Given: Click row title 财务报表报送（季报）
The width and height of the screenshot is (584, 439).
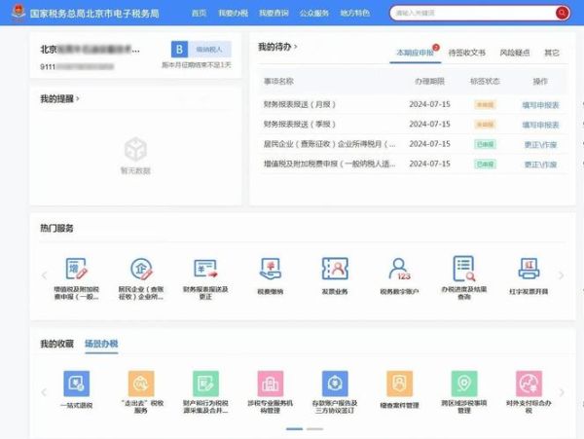Looking at the screenshot, I should click(x=300, y=124).
